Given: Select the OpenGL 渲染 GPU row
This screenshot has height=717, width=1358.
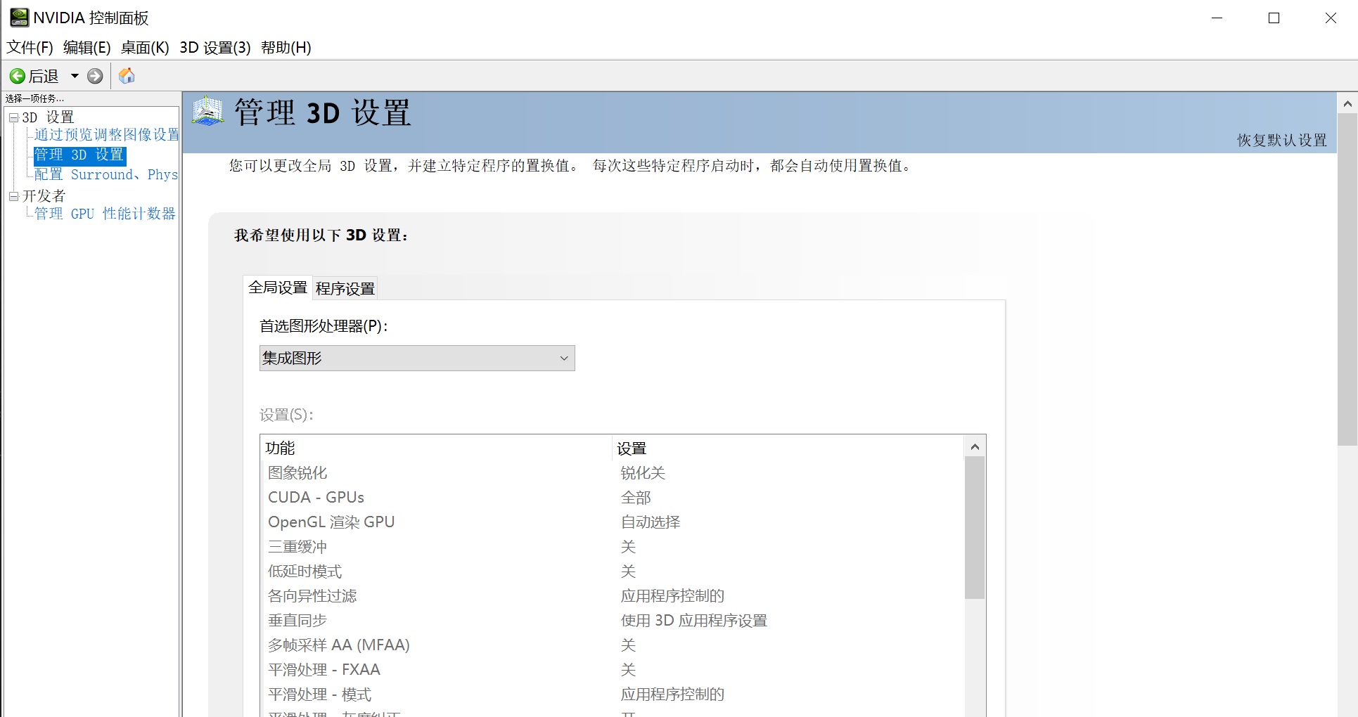Looking at the screenshot, I should coord(612,522).
